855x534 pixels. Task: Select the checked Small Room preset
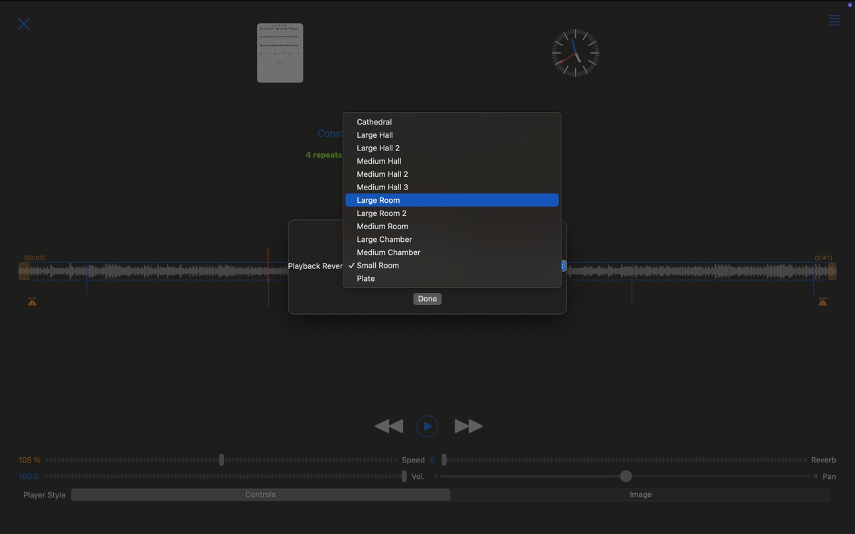point(452,266)
